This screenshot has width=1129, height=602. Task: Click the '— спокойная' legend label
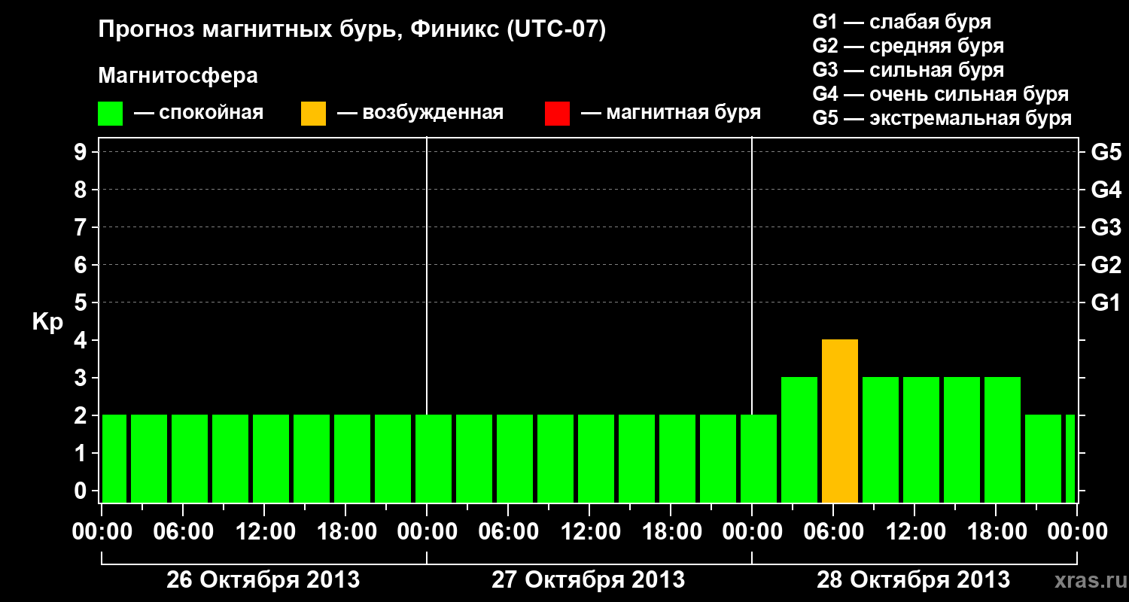(x=199, y=113)
